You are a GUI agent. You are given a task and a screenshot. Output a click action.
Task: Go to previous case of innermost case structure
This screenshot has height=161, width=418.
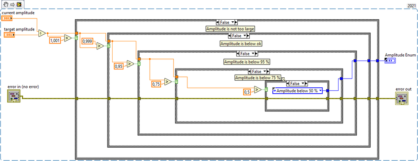tap(288, 84)
